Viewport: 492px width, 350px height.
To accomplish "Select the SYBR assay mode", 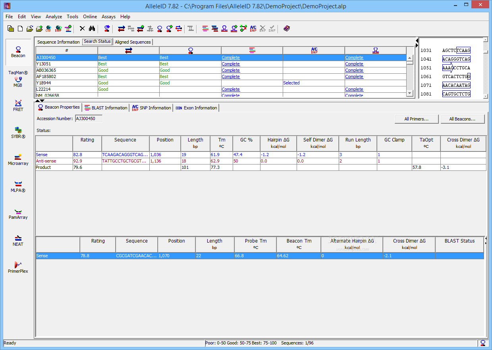I will (x=18, y=133).
